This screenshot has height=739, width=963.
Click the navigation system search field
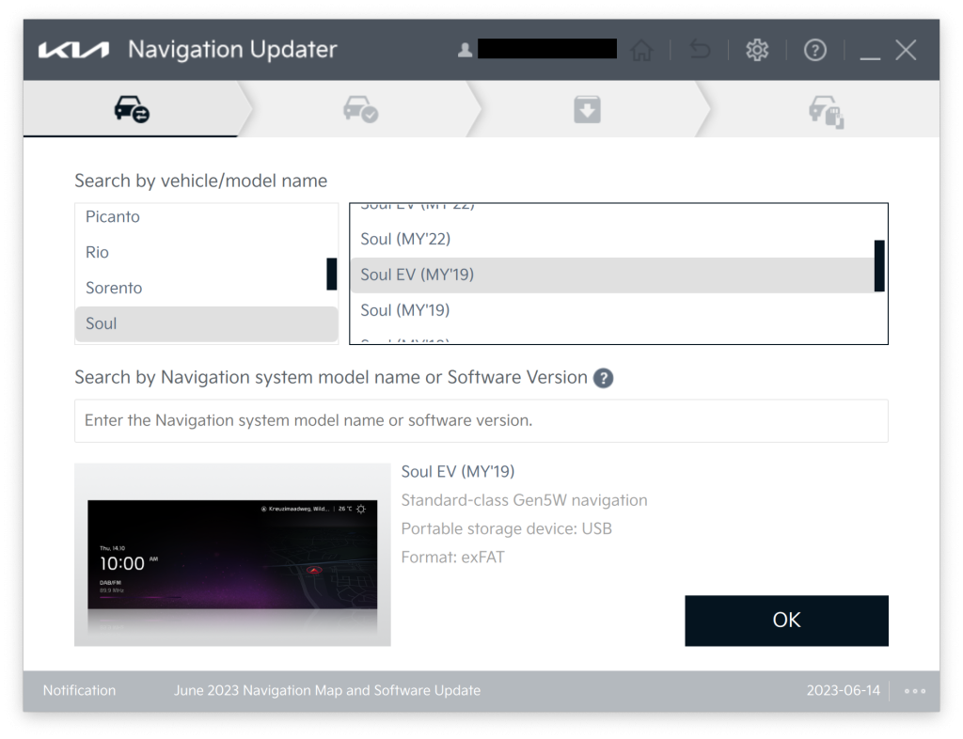481,420
